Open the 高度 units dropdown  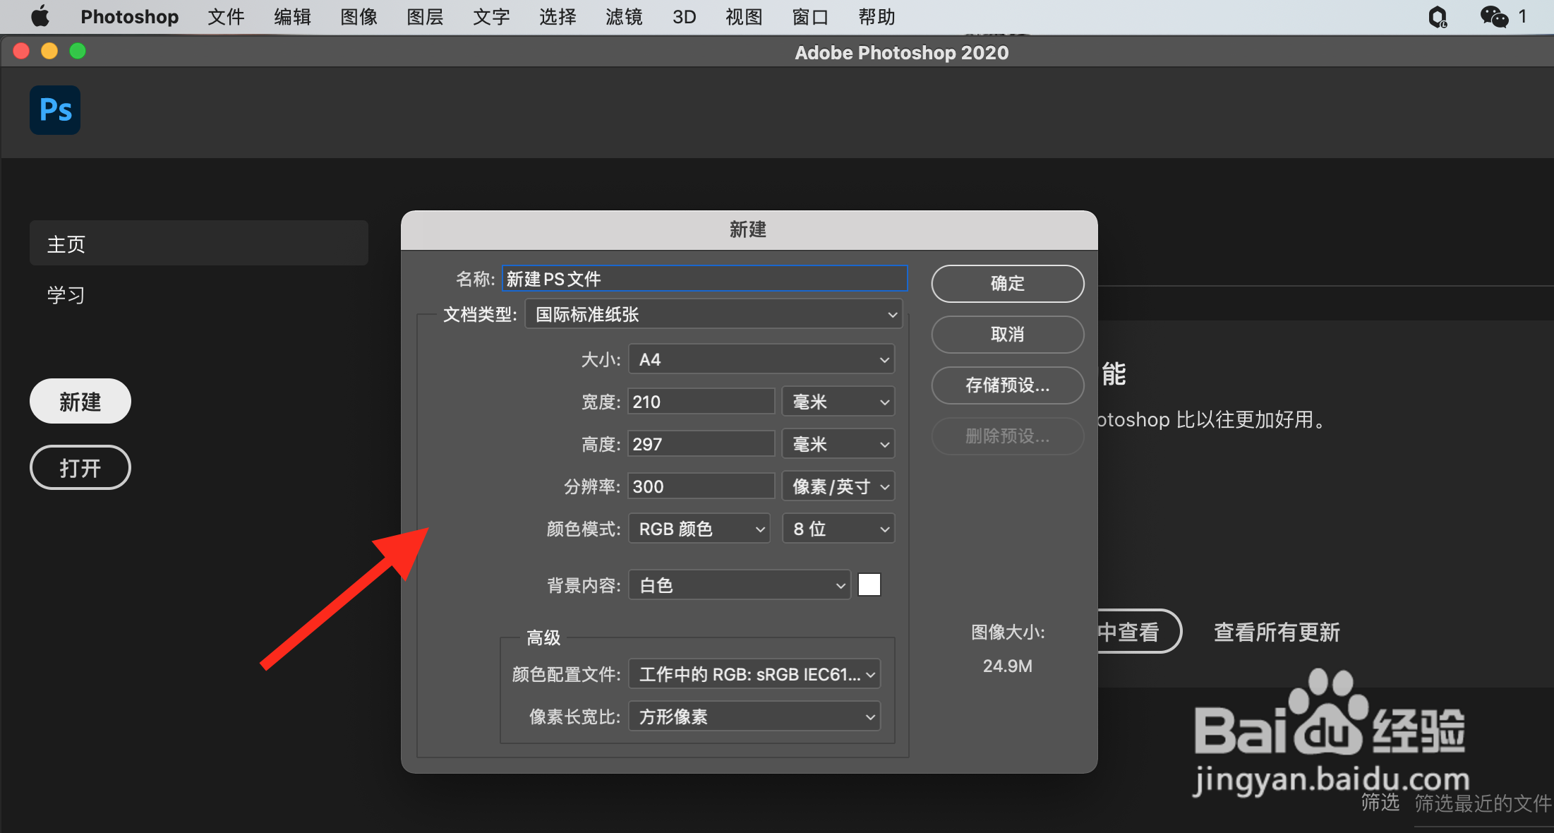pos(838,443)
